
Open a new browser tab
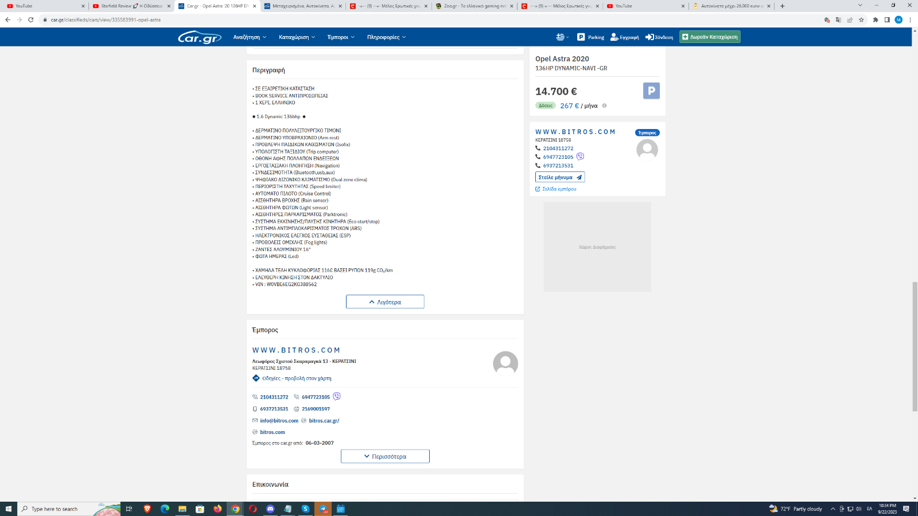tap(782, 6)
